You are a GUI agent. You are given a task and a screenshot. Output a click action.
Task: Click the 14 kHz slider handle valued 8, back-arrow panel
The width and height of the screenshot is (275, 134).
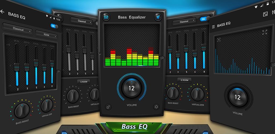click(x=52, y=64)
